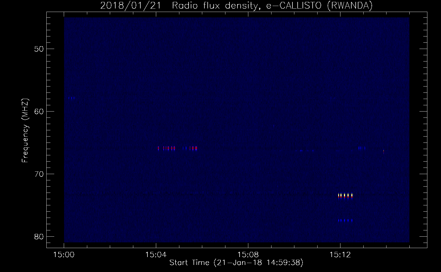
Task: Click the "Start Time (21-Jan-18 14:59:38)" axis label
Action: tap(236, 263)
